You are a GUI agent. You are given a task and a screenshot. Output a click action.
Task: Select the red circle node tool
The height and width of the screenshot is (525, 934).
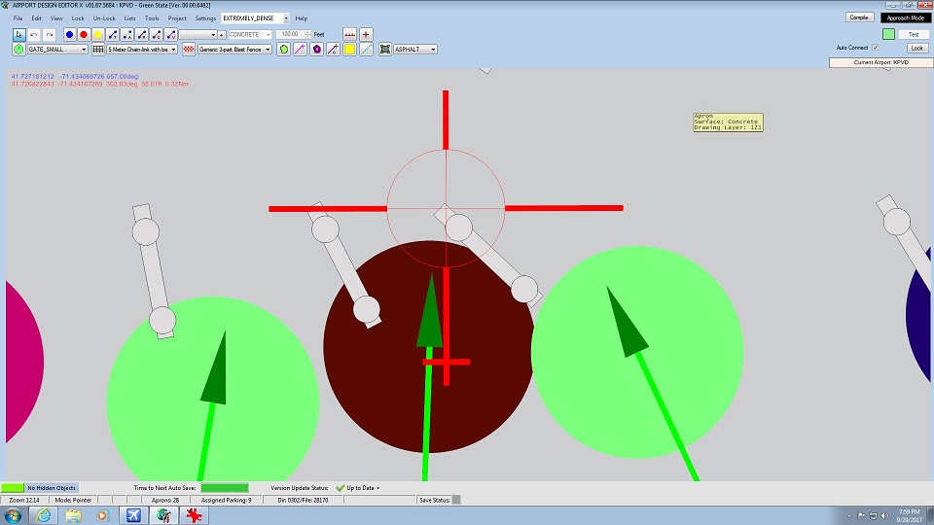[84, 34]
